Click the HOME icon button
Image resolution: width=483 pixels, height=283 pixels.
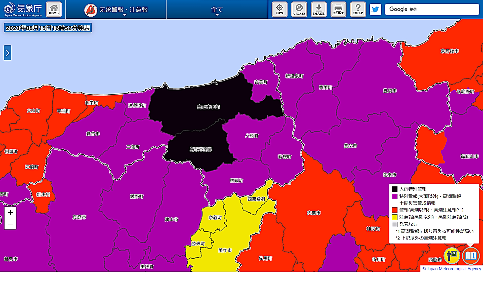point(54,10)
